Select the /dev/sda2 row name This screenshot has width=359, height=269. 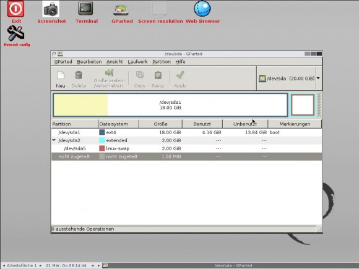point(69,140)
